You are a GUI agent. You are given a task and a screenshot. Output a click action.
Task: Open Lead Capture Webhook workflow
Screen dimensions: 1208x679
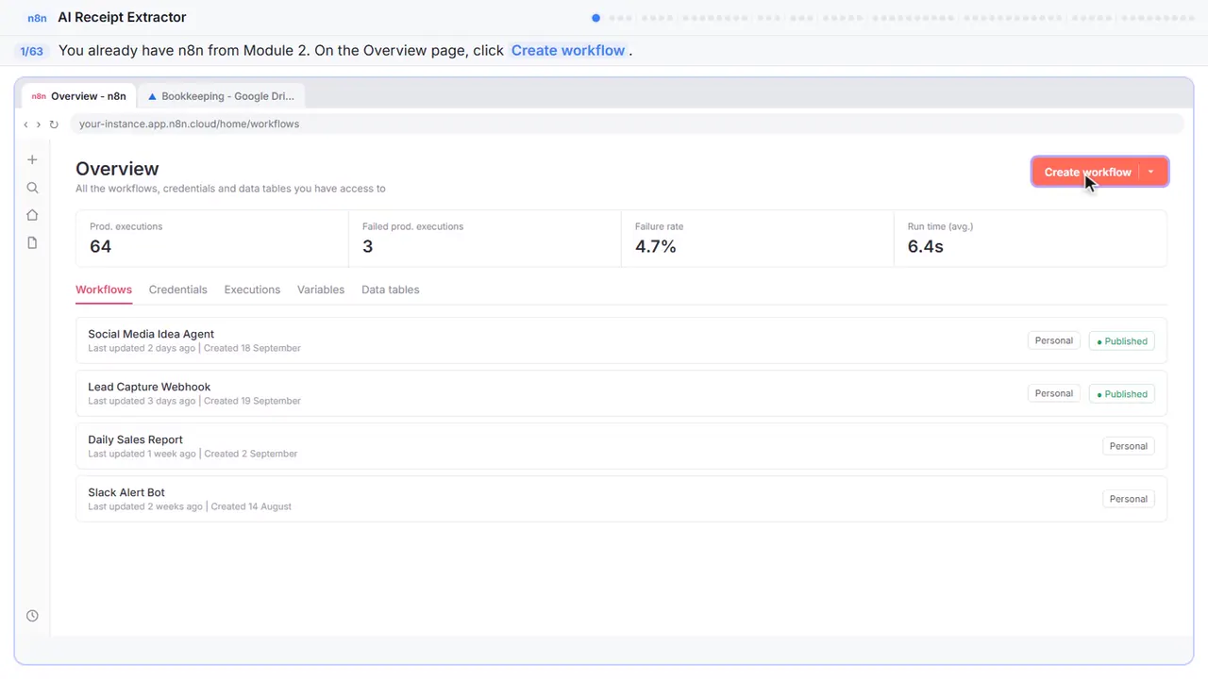pyautogui.click(x=621, y=393)
